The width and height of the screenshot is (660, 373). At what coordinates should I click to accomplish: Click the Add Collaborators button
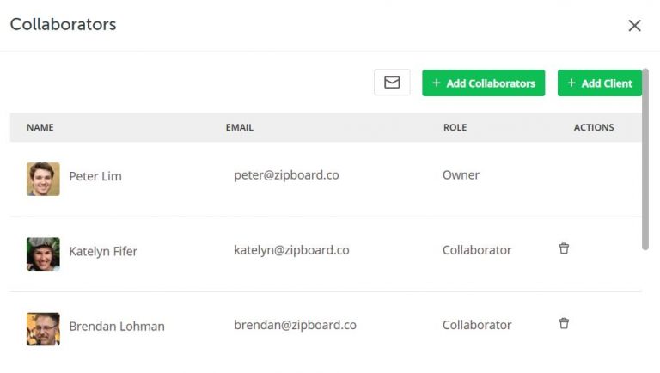(483, 83)
